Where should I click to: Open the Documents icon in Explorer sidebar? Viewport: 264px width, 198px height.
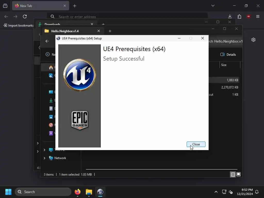(x=51, y=109)
